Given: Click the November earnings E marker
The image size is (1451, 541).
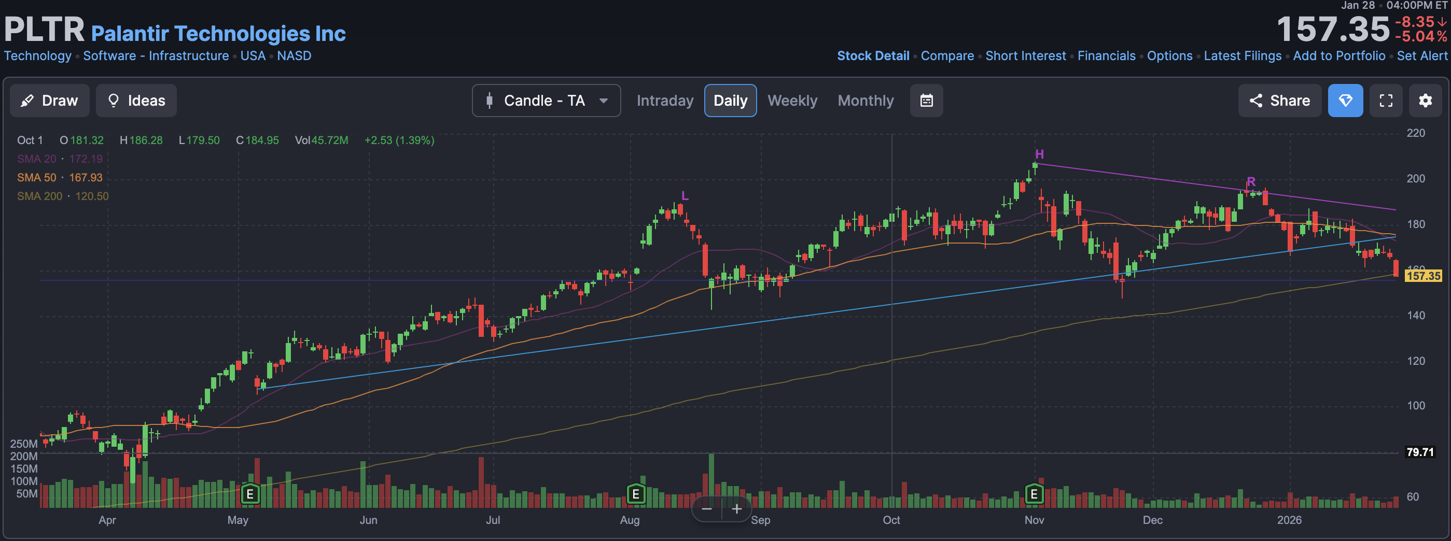Looking at the screenshot, I should coord(1034,494).
